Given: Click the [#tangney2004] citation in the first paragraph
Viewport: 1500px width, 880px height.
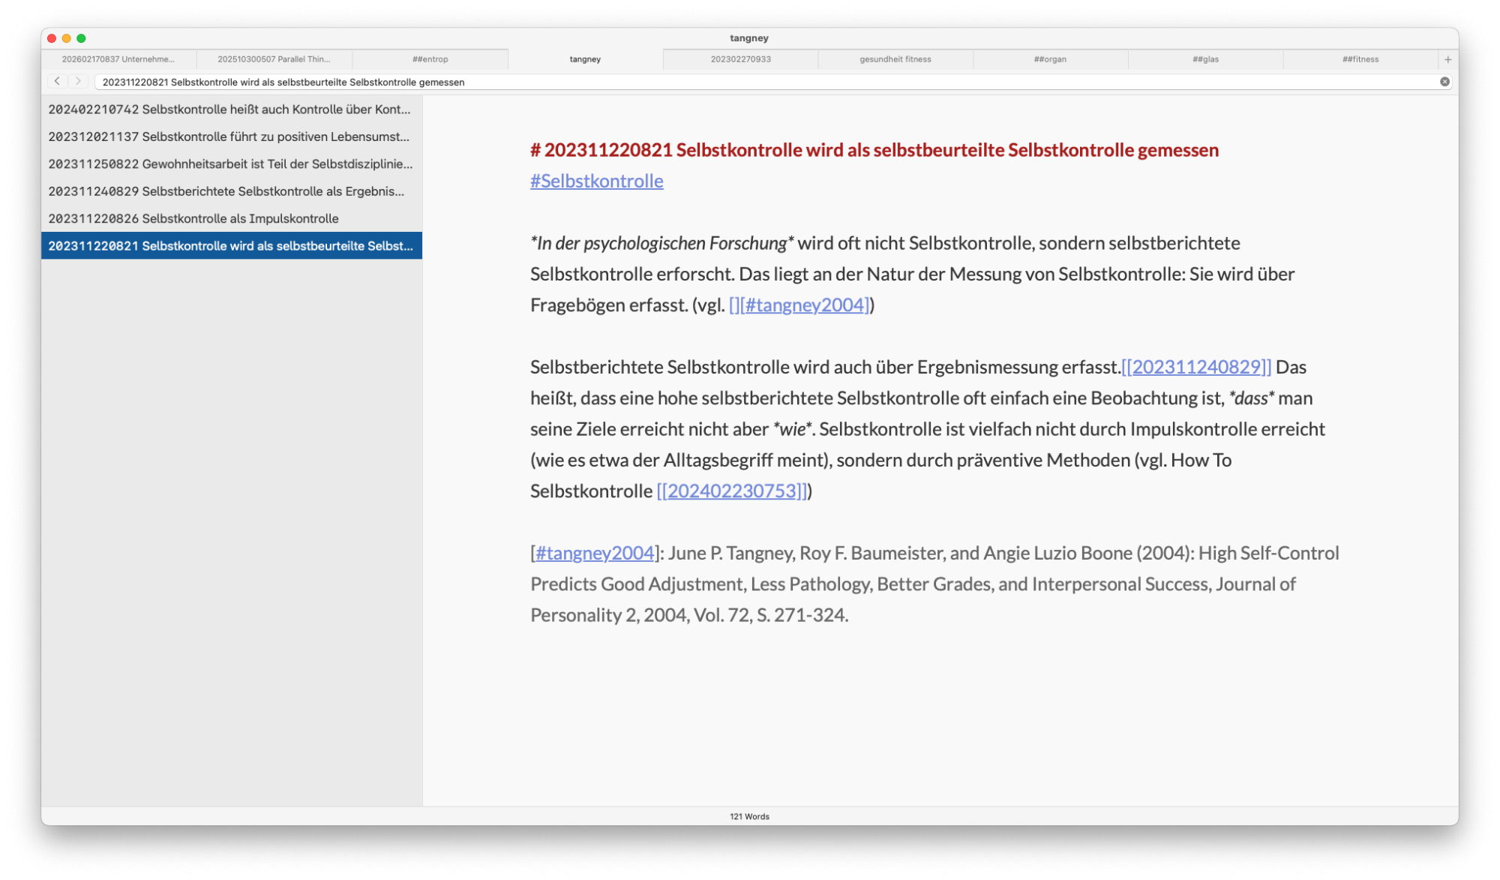Looking at the screenshot, I should (x=805, y=305).
